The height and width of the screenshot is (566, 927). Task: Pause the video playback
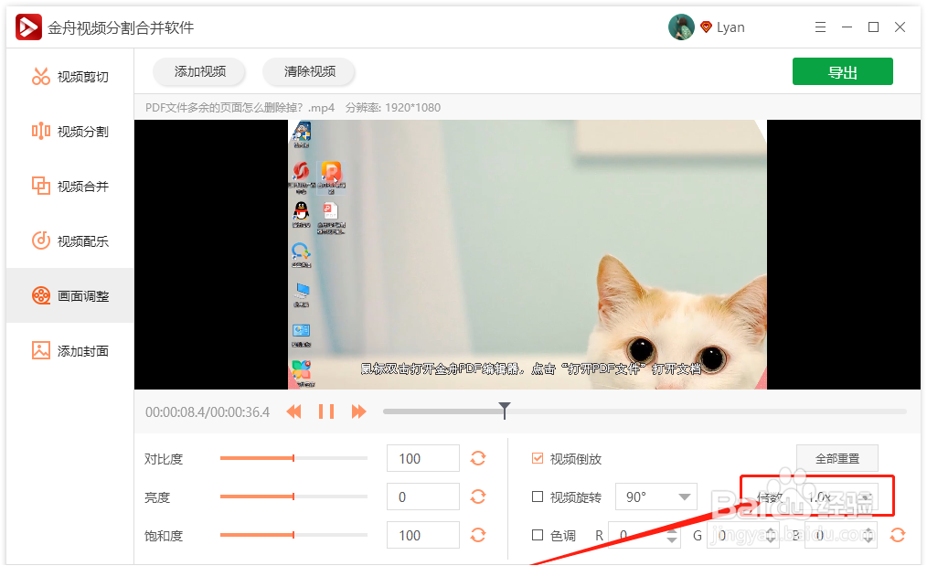[326, 411]
